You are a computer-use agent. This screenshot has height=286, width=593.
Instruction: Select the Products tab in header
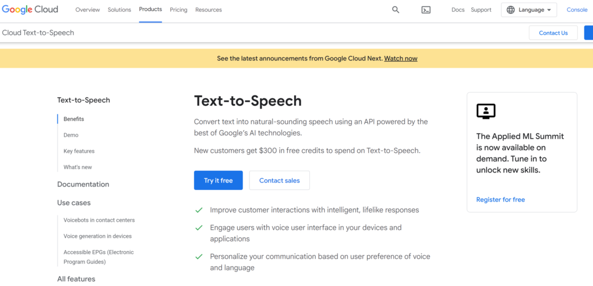pyautogui.click(x=151, y=9)
